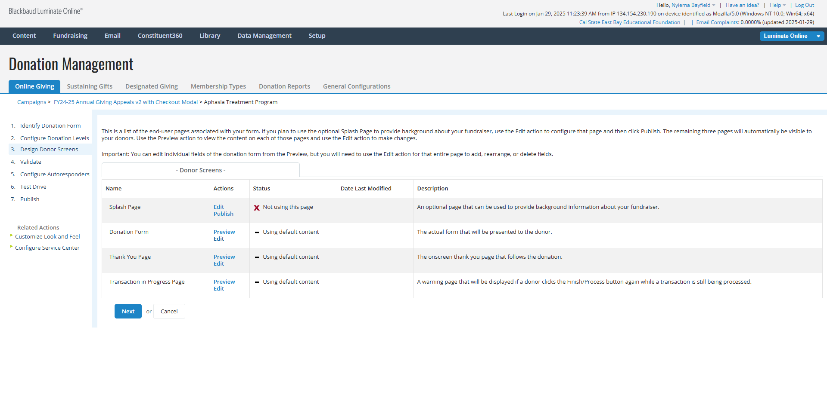Go to step Identify Donation Form
This screenshot has height=395, width=827.
coord(50,126)
